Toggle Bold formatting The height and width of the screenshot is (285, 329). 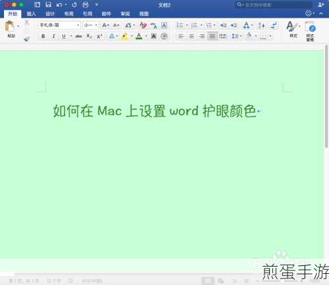[43, 36]
